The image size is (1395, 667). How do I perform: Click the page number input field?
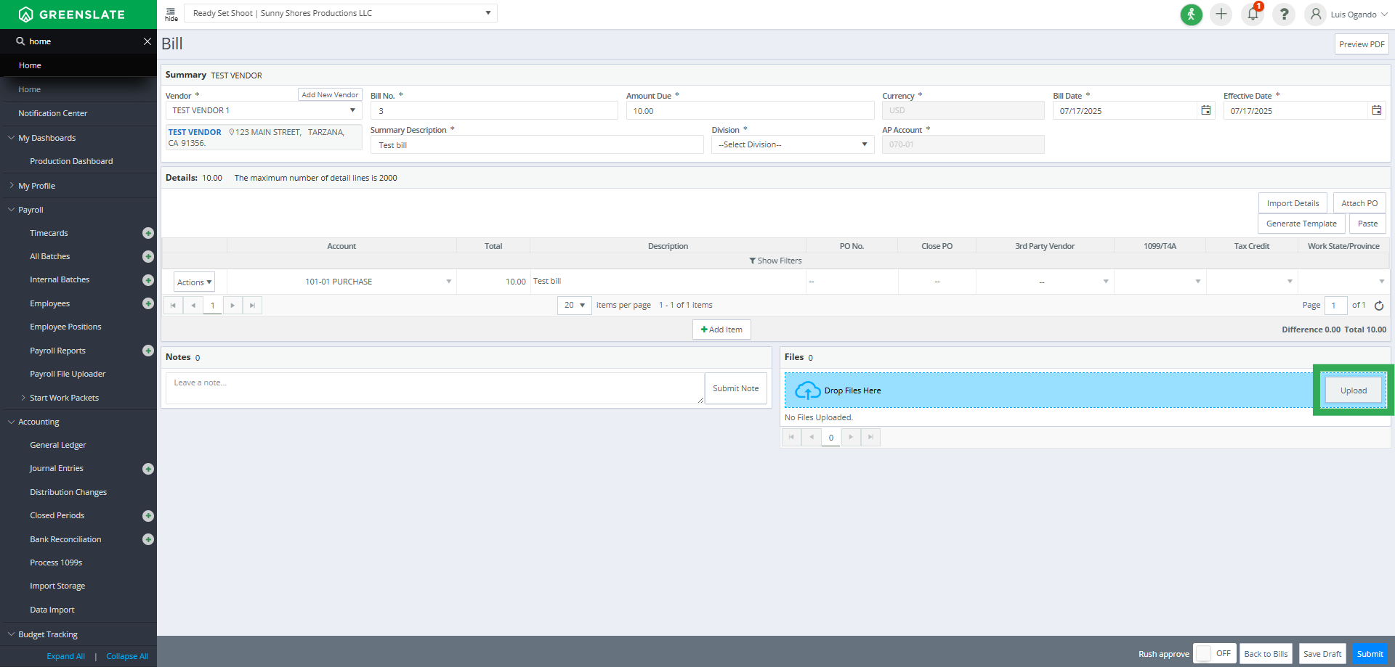(x=1336, y=306)
